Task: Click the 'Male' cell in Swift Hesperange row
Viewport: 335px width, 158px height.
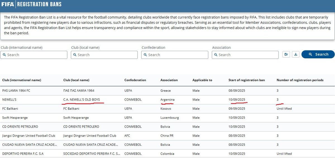Action: click(196, 118)
